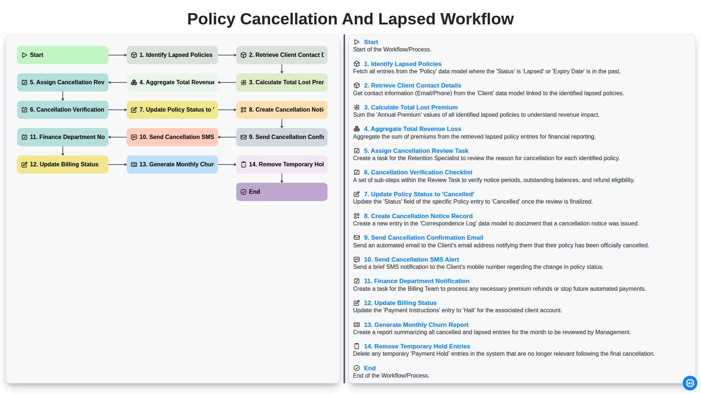Click the play icon in the Start node
Image resolution: width=701 pixels, height=394 pixels.
[x=24, y=55]
